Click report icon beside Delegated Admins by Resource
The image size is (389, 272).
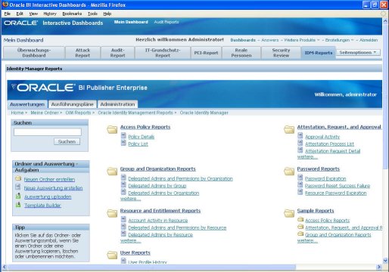coord(123,233)
